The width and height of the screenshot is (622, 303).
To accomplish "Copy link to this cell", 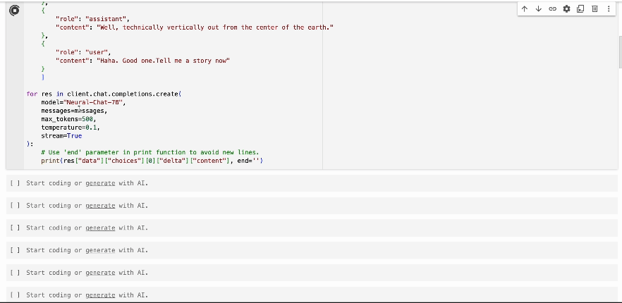I will (x=553, y=9).
